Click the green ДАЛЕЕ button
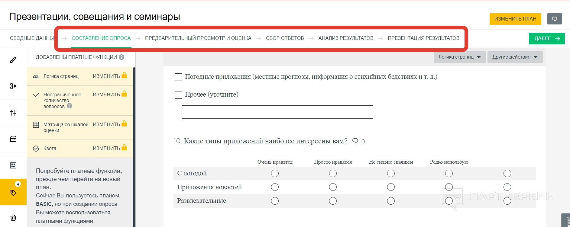 pyautogui.click(x=546, y=39)
